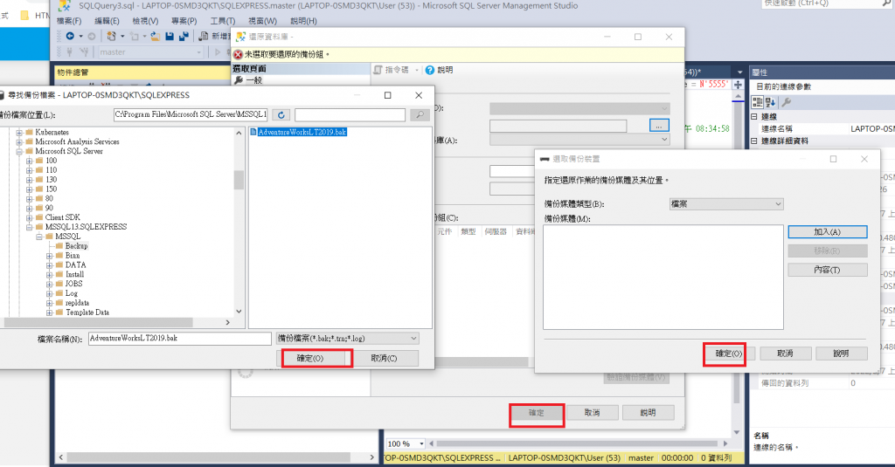Click 取消(C) in locate backup file dialog
This screenshot has height=467, width=895.
(384, 358)
